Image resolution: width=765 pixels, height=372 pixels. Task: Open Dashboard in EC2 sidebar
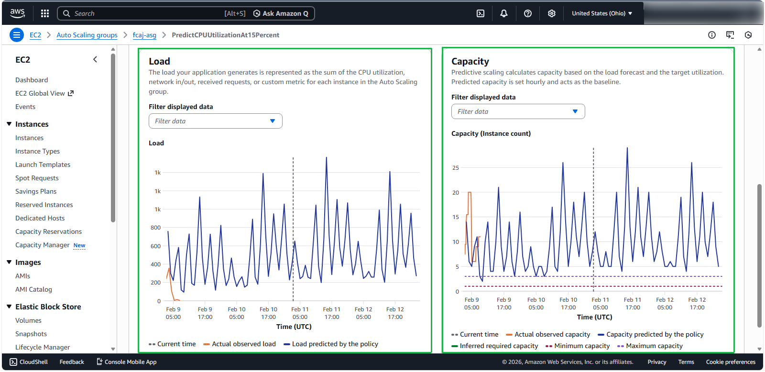(32, 80)
